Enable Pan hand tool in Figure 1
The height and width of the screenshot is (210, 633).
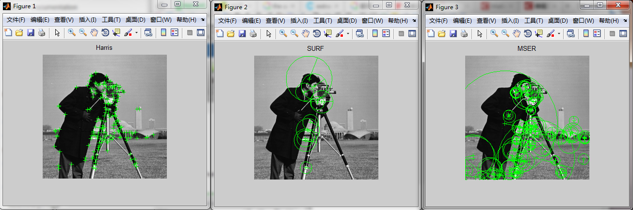click(x=94, y=33)
